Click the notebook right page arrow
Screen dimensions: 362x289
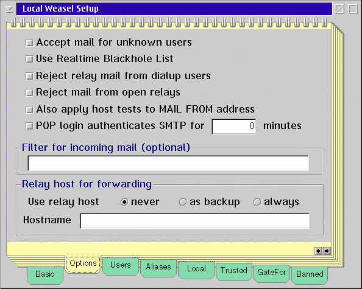(327, 251)
